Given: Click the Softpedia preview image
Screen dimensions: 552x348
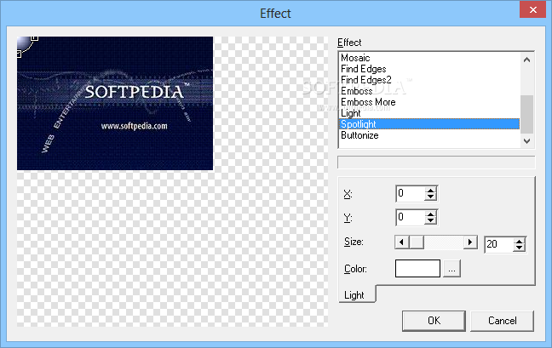Looking at the screenshot, I should 115,103.
